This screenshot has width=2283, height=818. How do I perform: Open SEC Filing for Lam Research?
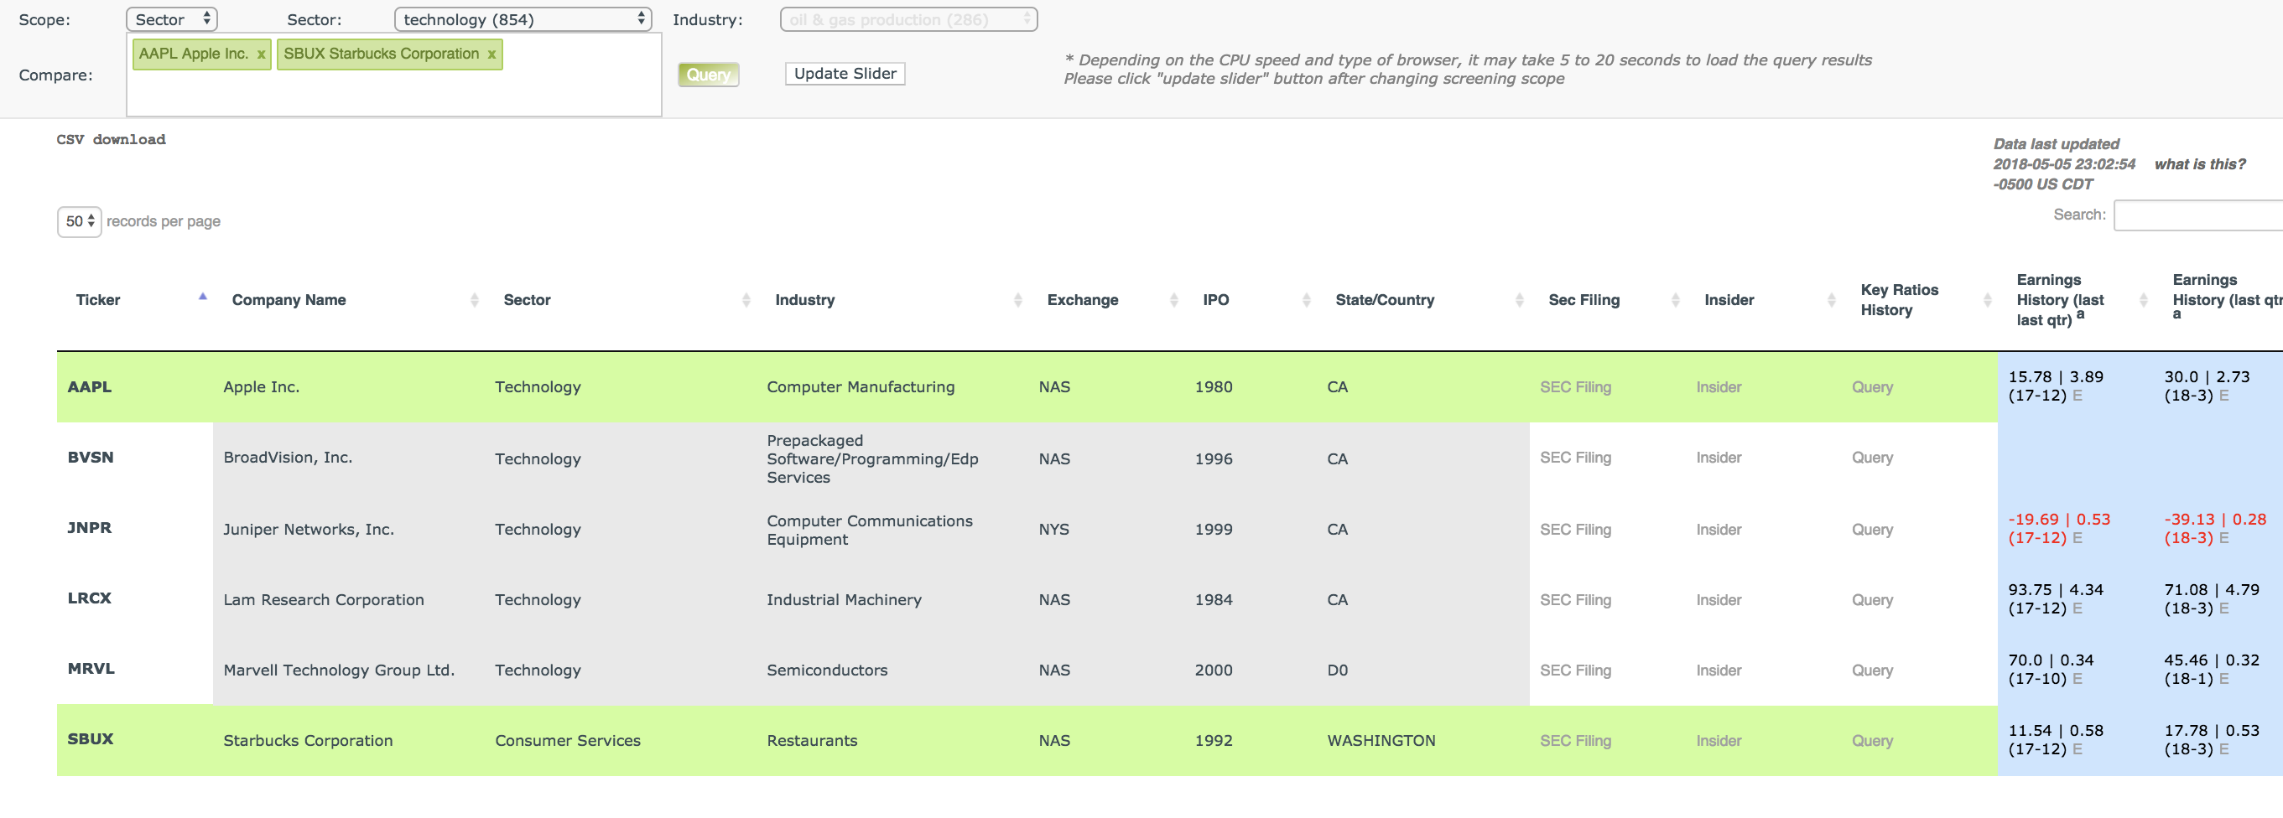click(x=1575, y=600)
